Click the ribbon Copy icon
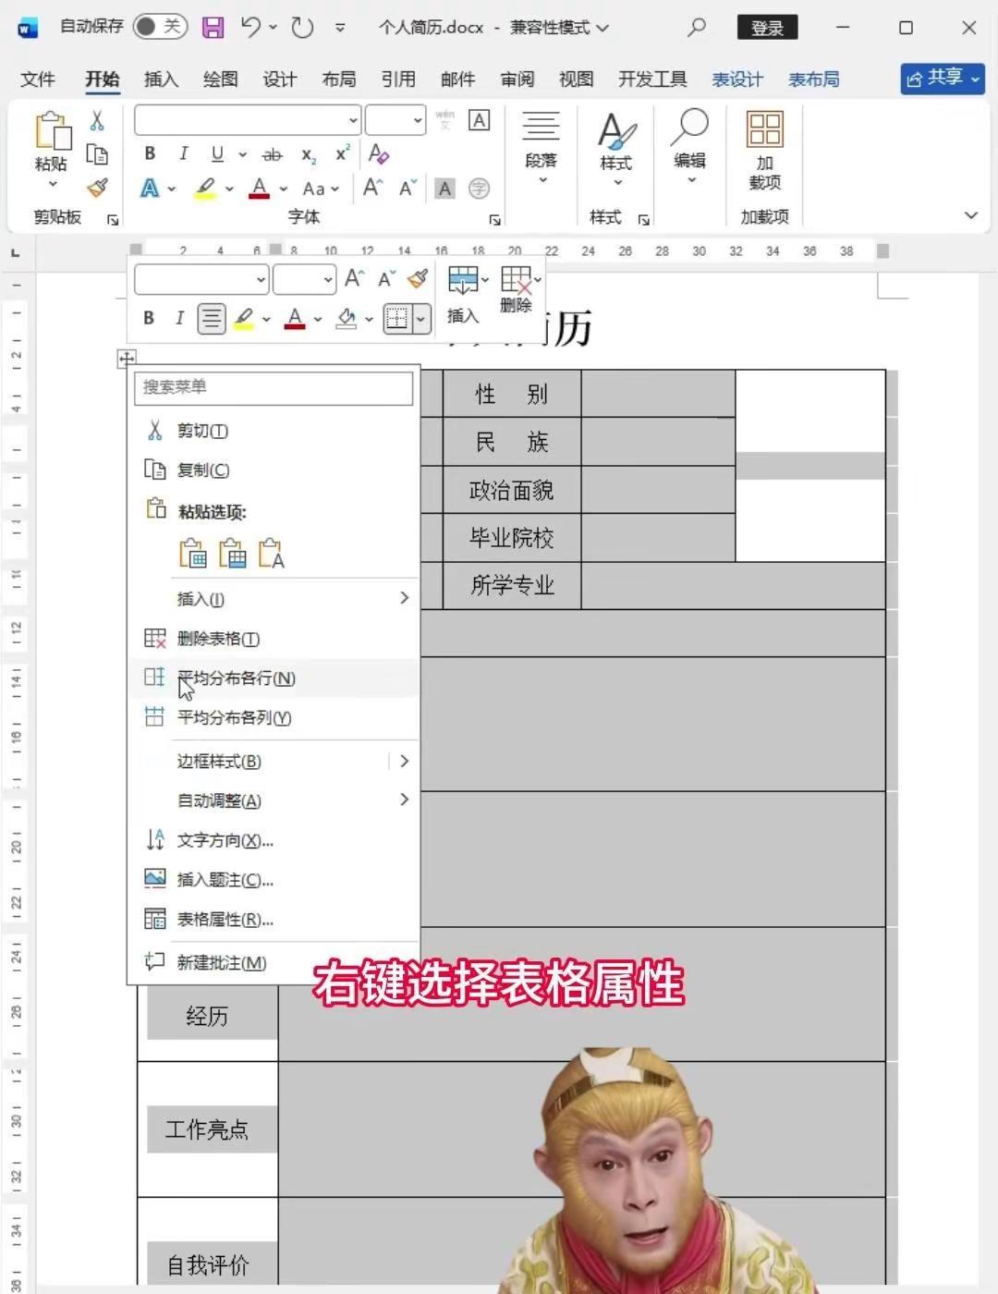The width and height of the screenshot is (998, 1294). [x=97, y=154]
